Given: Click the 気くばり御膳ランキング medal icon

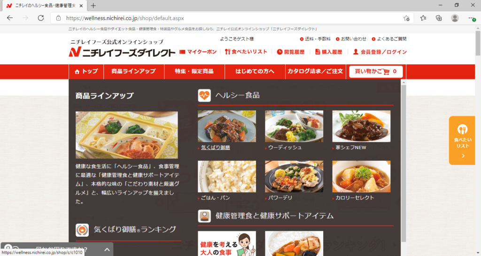Looking at the screenshot, I should (82, 230).
